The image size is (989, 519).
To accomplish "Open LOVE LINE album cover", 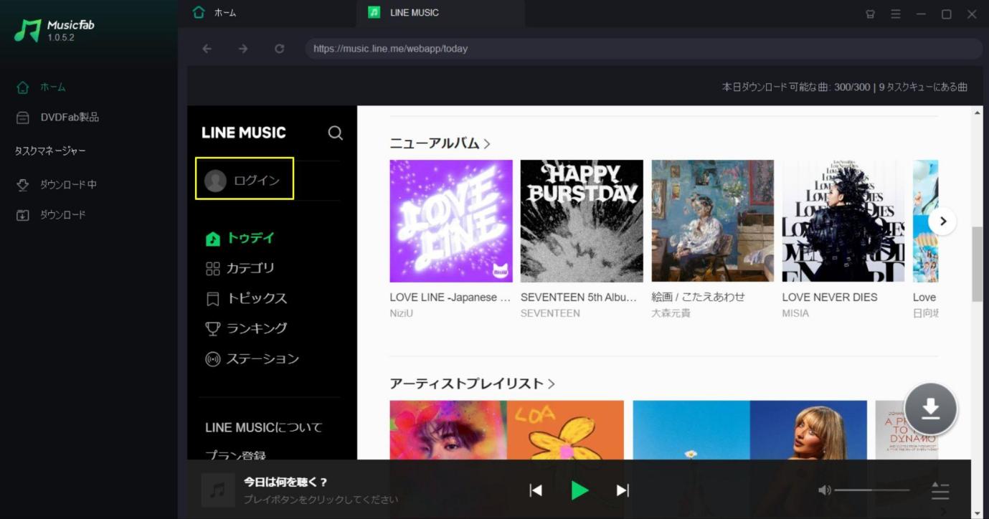I will click(451, 221).
